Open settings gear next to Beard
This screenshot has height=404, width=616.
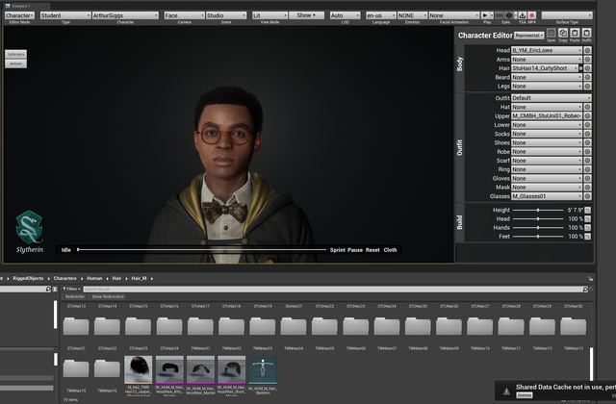(x=587, y=77)
